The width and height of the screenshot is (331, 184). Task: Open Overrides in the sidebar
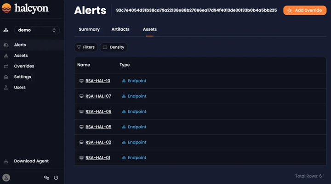pos(24,66)
